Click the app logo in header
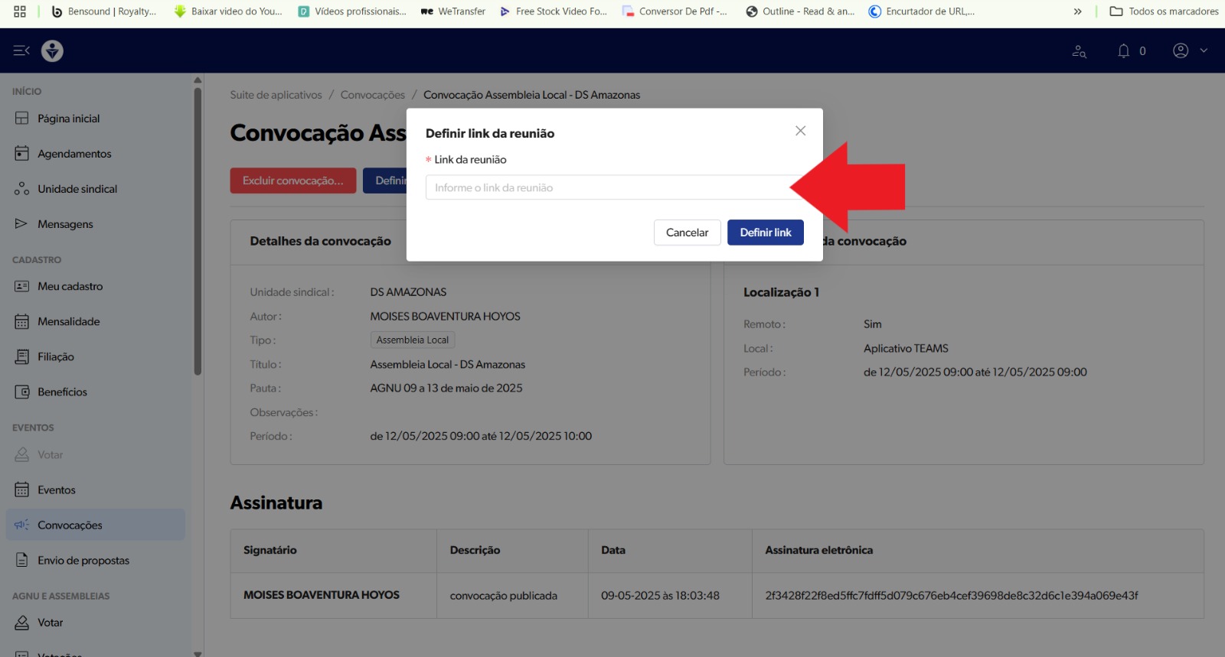Screen dimensions: 1225x657 point(52,50)
